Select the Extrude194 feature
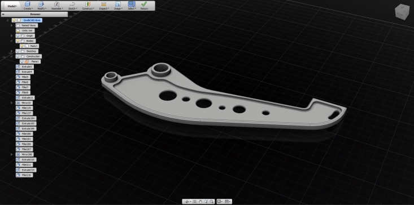The width and height of the screenshot is (414, 205). tap(27, 118)
